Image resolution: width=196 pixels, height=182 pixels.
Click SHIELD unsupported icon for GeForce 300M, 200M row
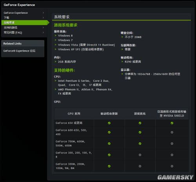pyautogui.click(x=172, y=166)
